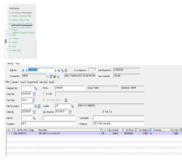
Task: Open the Order No. finder magnifier
Action: coord(62,70)
